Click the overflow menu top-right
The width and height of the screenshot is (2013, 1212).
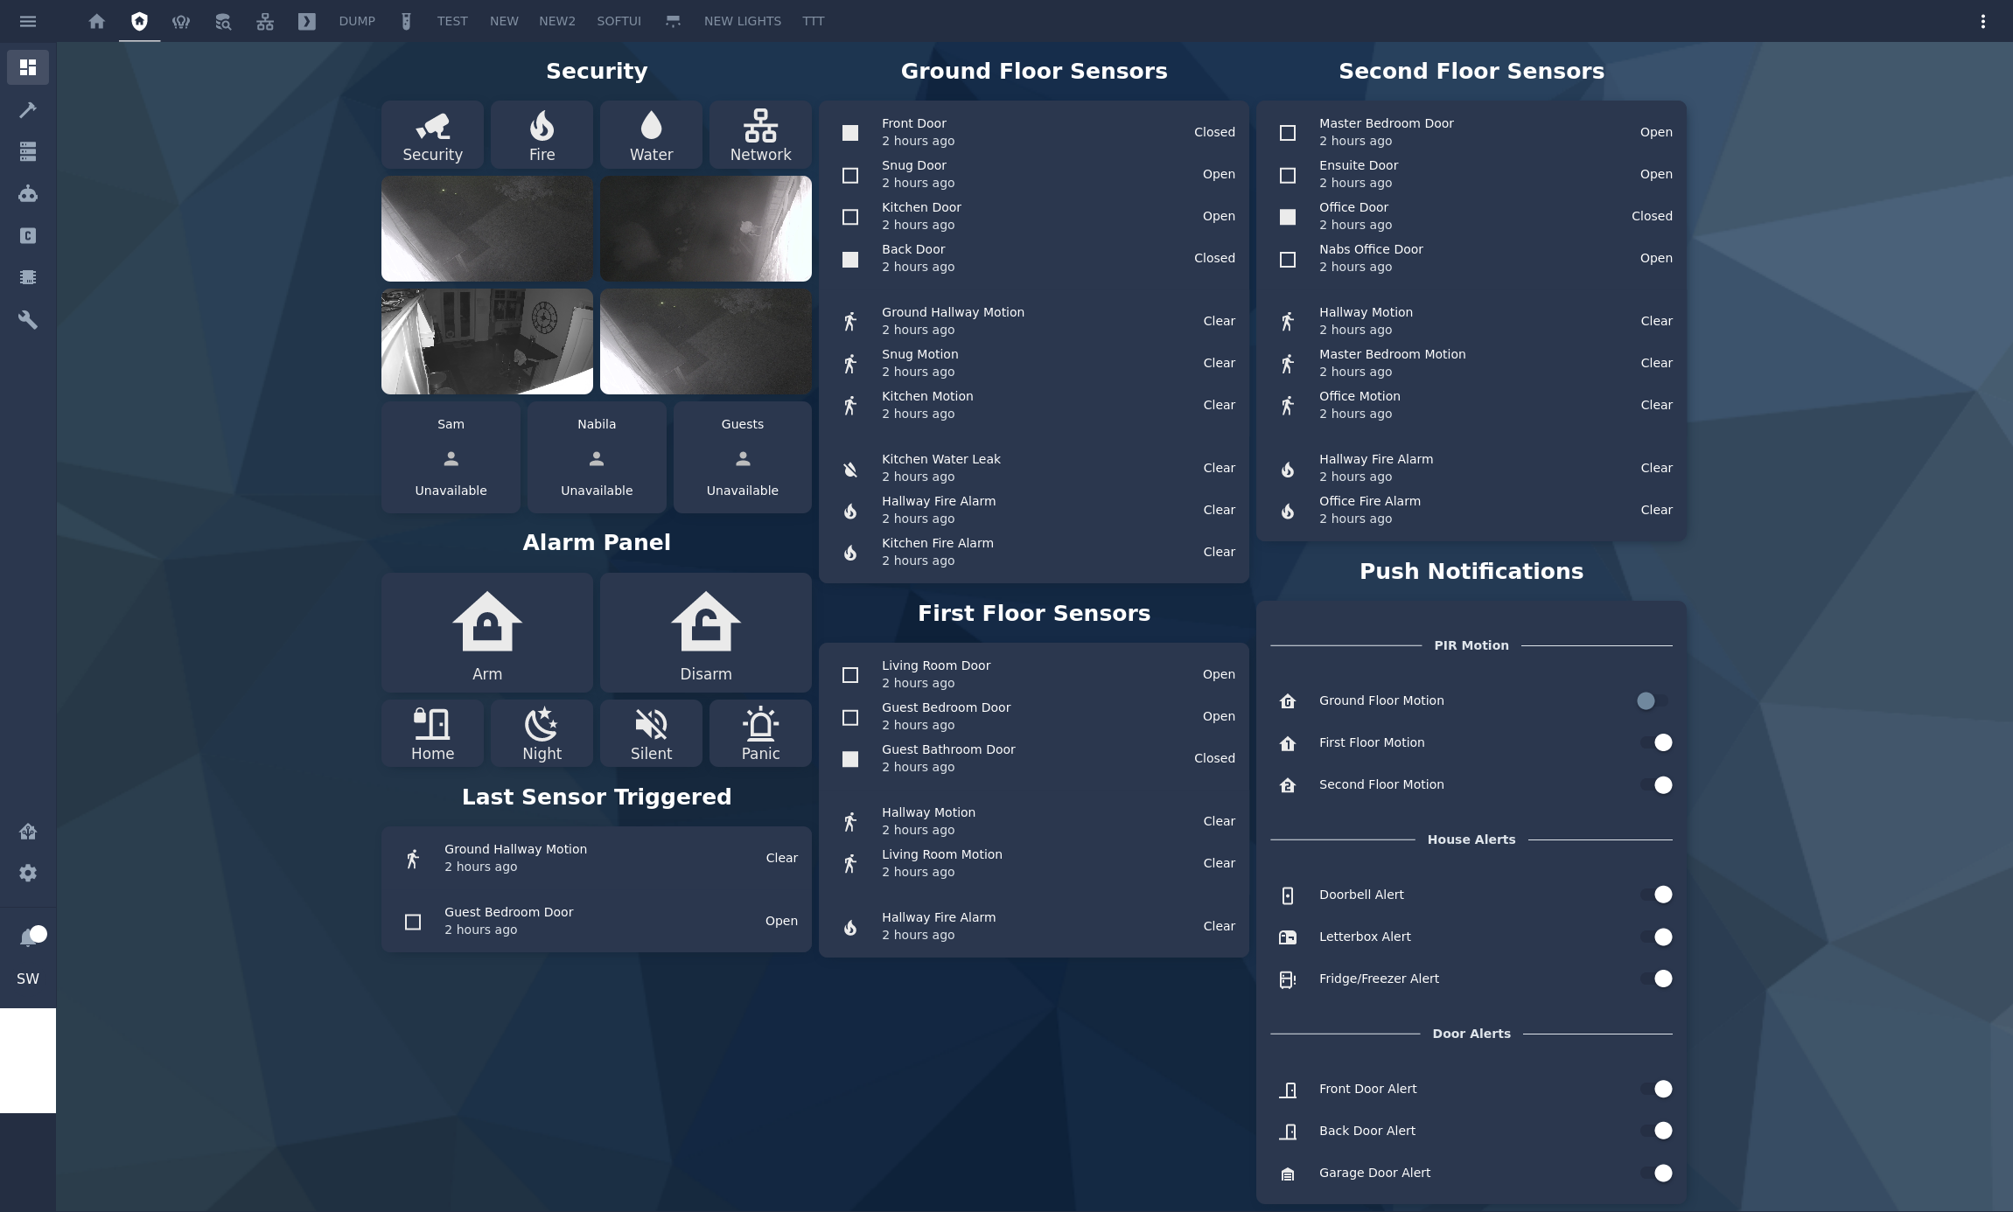pyautogui.click(x=1982, y=20)
